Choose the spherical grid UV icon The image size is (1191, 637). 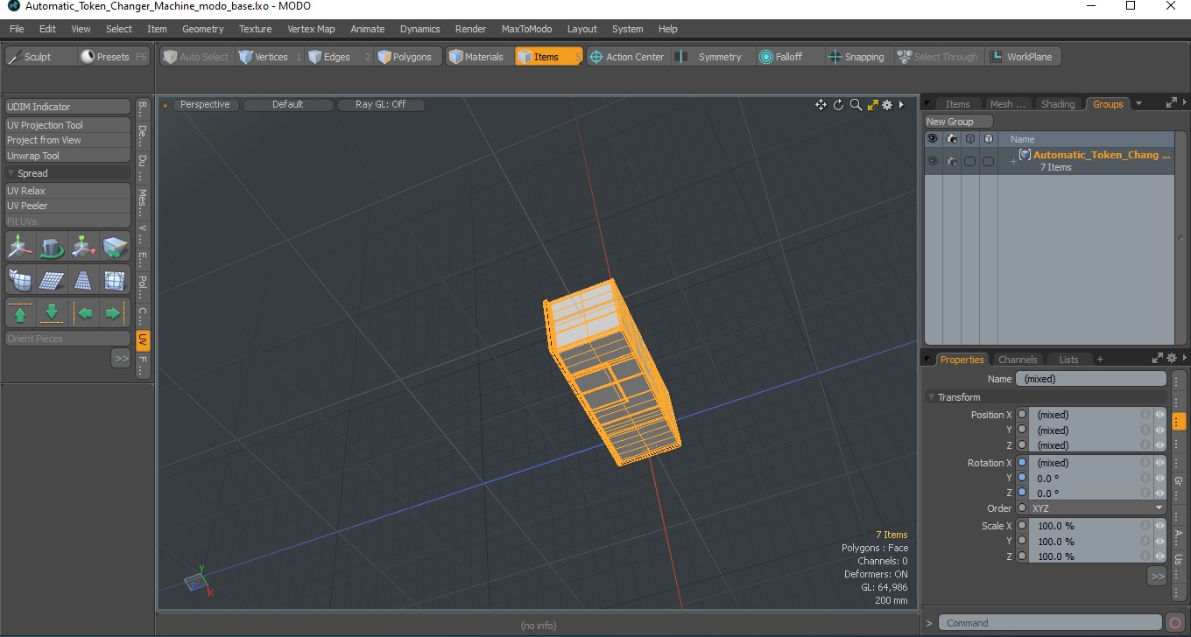tap(115, 280)
